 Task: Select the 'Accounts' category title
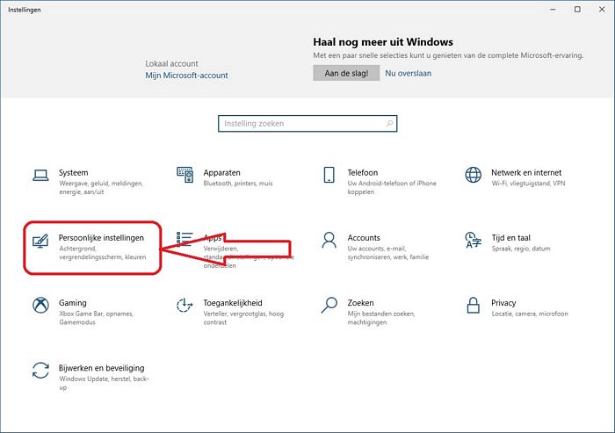pos(364,238)
